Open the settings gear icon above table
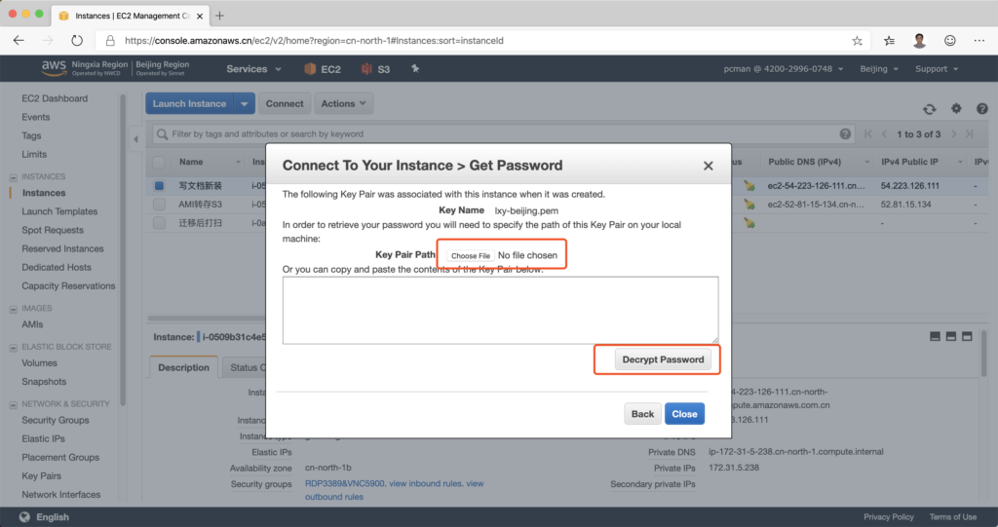Viewport: 998px width, 527px height. point(956,109)
